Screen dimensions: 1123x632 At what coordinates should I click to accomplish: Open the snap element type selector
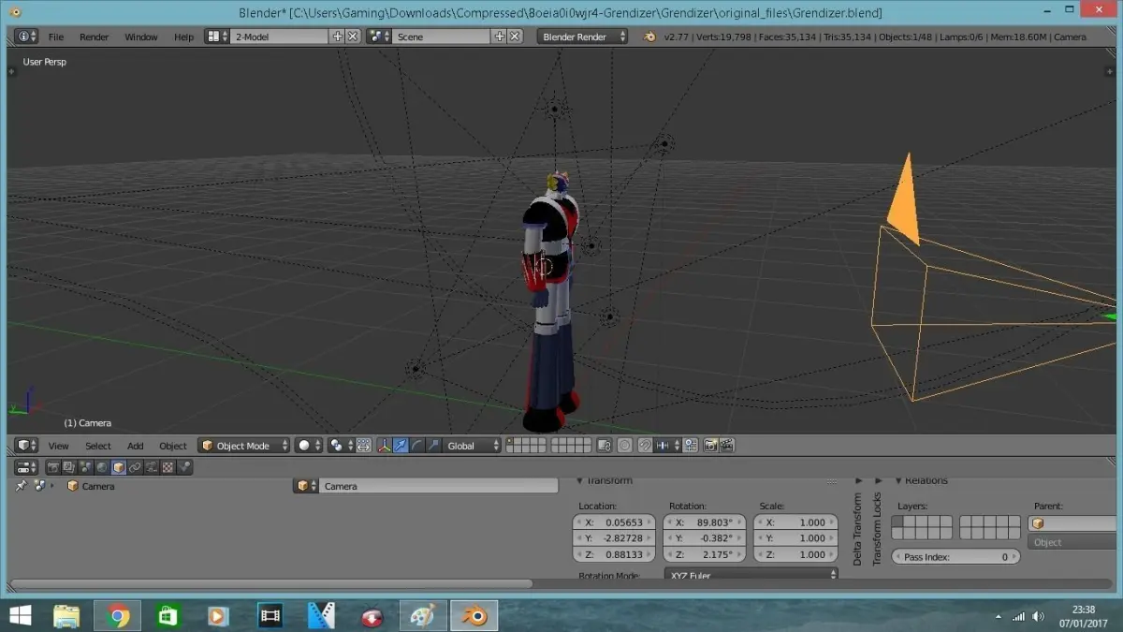click(x=668, y=446)
